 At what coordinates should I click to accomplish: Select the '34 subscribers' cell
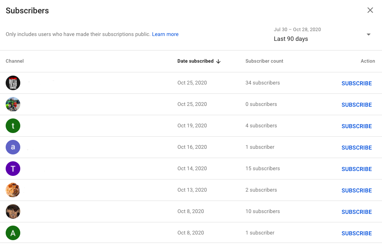click(262, 82)
